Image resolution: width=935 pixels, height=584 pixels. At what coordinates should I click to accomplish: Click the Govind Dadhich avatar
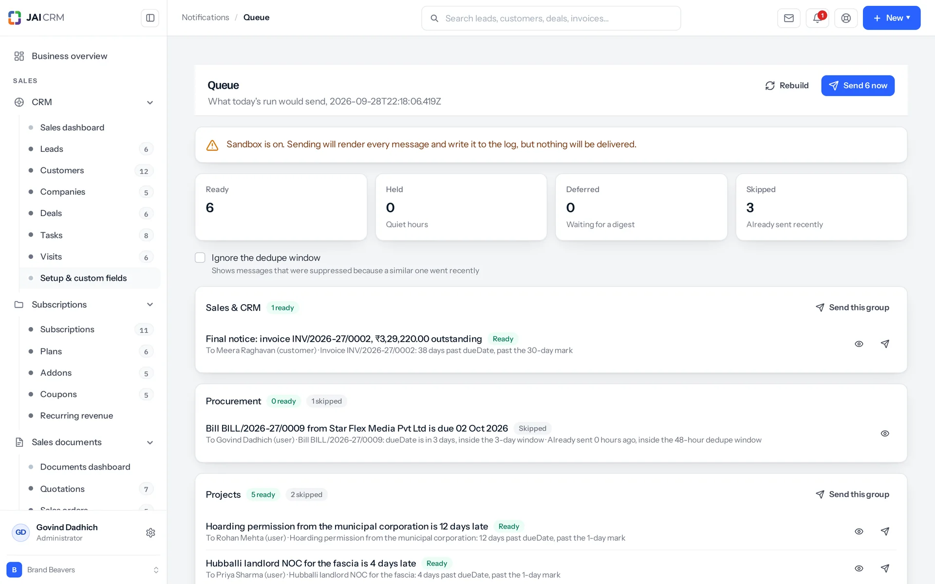pos(21,532)
